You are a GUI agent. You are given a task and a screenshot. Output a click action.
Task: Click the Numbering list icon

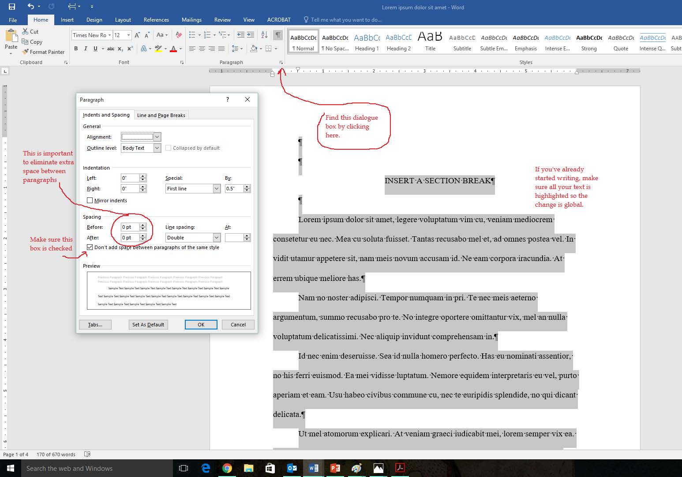click(207, 35)
